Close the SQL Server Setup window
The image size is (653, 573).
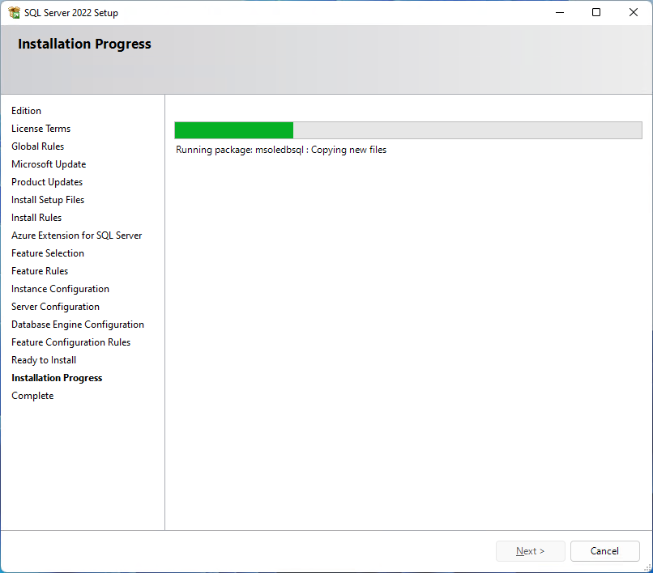click(x=634, y=12)
